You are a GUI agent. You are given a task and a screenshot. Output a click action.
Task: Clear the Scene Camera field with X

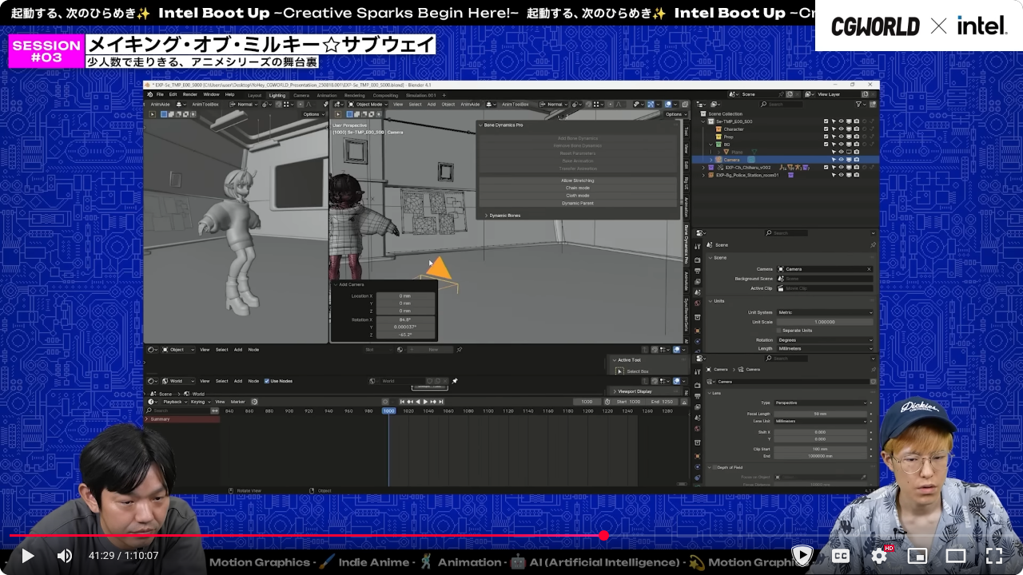(869, 269)
